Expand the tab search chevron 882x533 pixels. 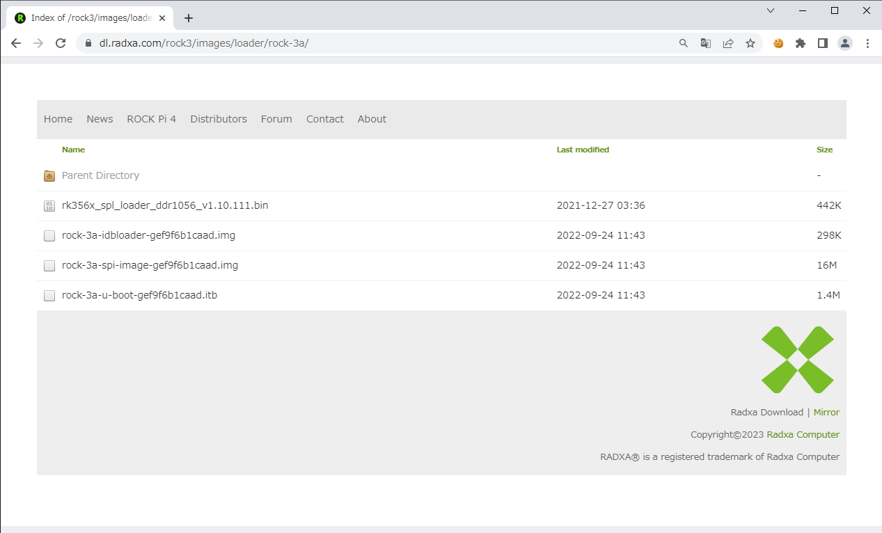tap(771, 10)
